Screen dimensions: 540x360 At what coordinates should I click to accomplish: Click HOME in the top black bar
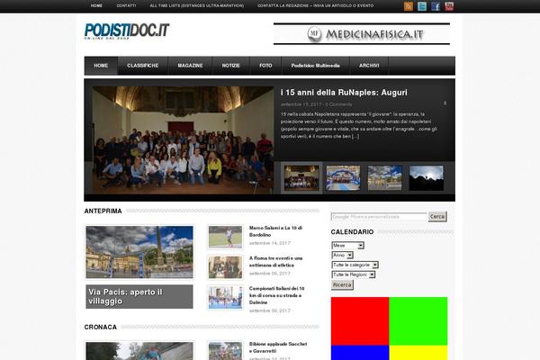click(96, 6)
